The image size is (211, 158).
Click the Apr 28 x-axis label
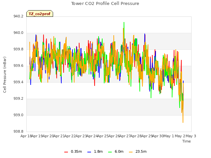136,136
